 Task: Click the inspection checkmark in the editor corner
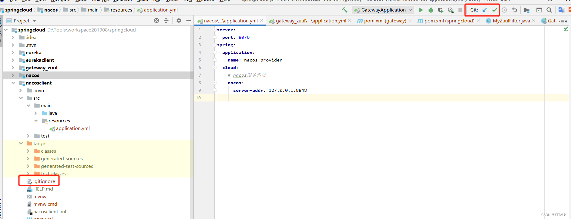[566, 29]
